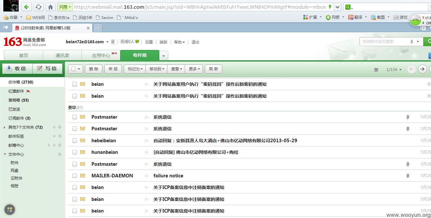Reload the page using the refresh icon
This screenshot has width=431, height=218.
pyautogui.click(x=38, y=7)
